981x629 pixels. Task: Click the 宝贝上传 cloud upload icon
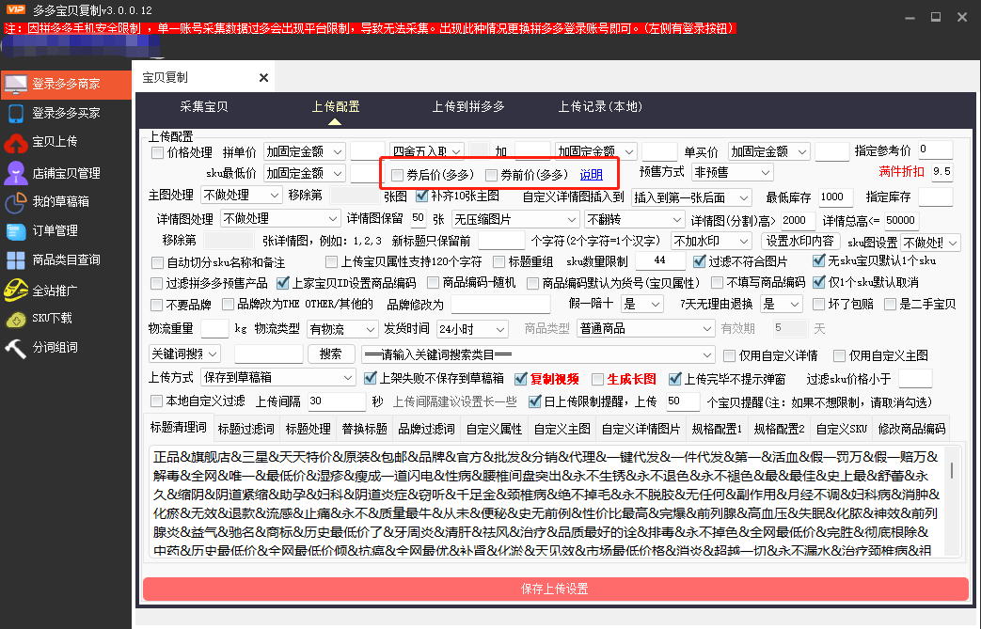[x=16, y=143]
